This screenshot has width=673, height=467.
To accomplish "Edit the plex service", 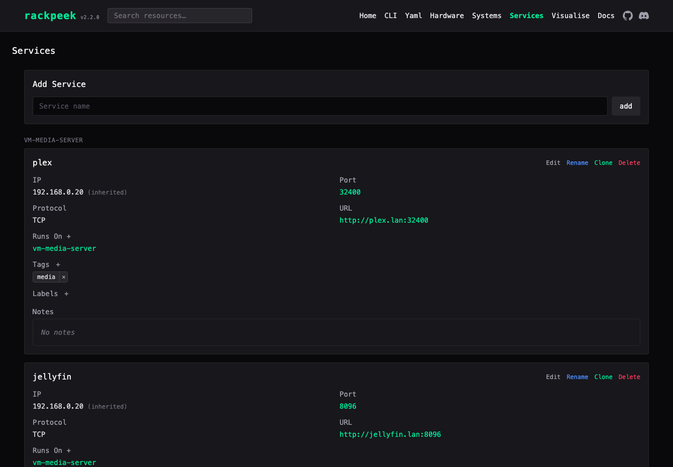I will (553, 163).
